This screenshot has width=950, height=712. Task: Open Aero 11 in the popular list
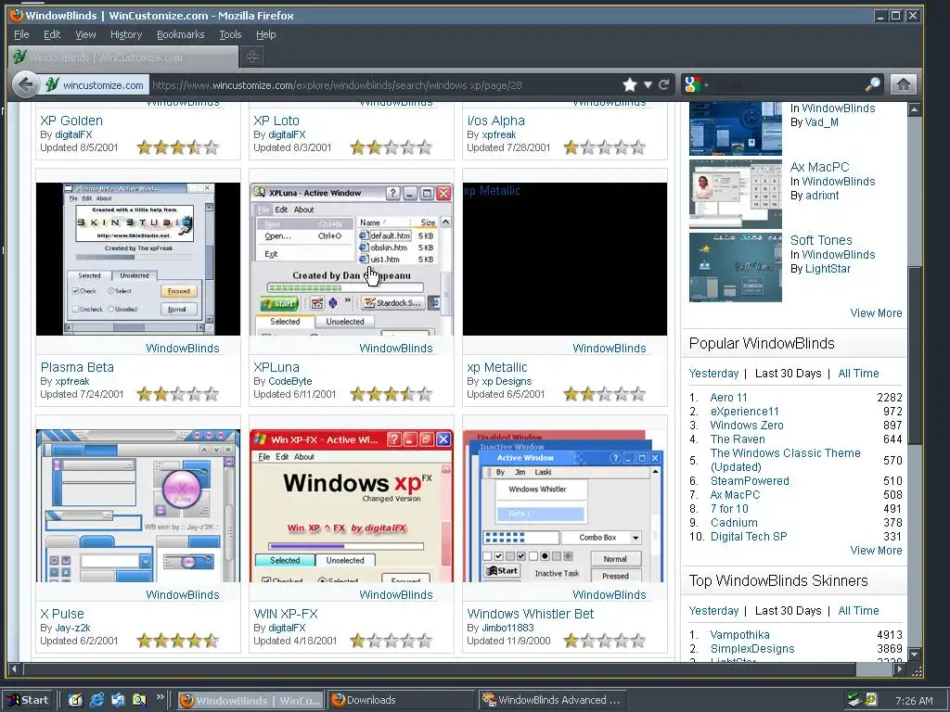click(729, 398)
